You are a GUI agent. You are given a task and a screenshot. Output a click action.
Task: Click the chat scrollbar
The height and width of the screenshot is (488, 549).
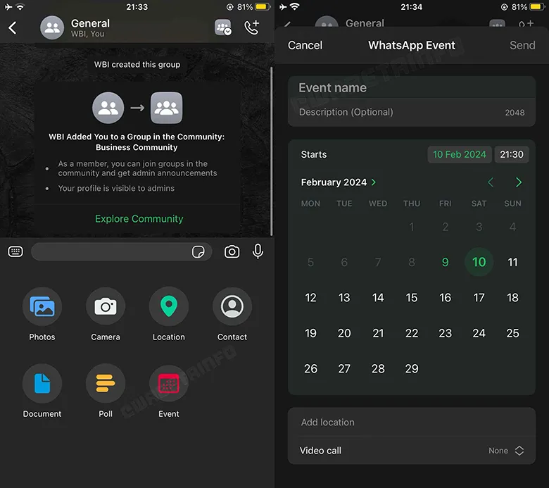(272, 151)
